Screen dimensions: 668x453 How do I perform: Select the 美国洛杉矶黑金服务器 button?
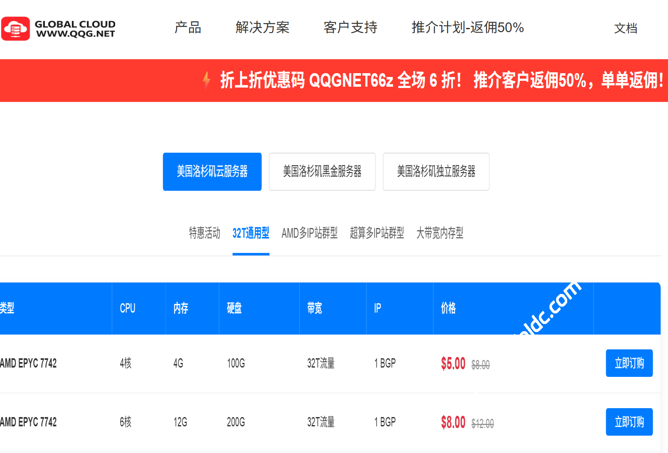[x=322, y=172]
